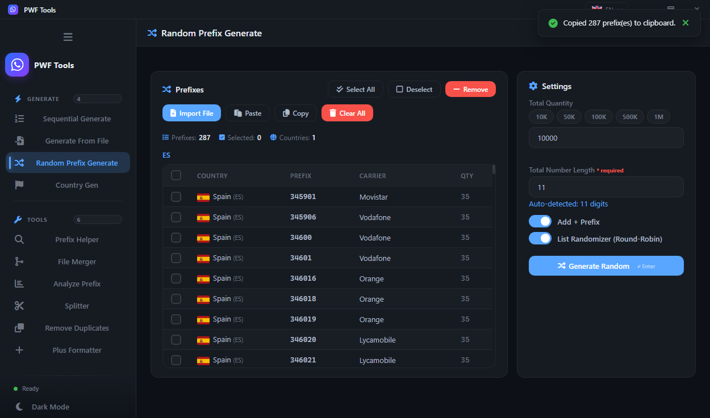Screen dimensions: 710x418
Task: Check the box for prefix 34601
Action: click(176, 258)
